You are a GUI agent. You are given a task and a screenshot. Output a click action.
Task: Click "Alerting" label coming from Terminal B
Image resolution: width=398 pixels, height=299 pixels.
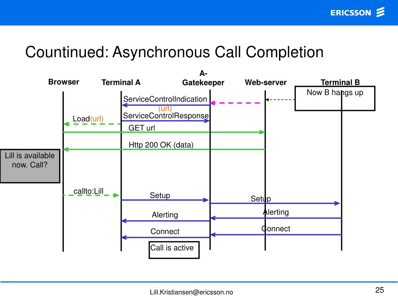click(276, 212)
